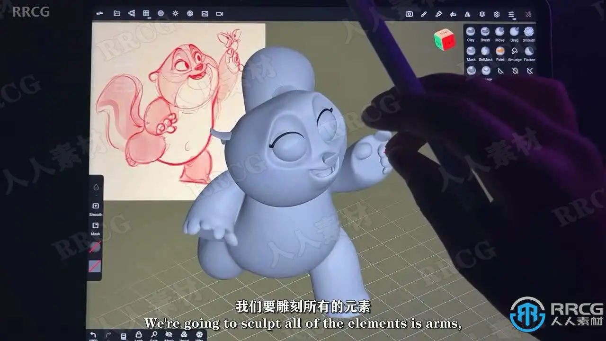Open the hexagon settings gear menu
Viewport: 606px width, 341px height.
[497, 14]
